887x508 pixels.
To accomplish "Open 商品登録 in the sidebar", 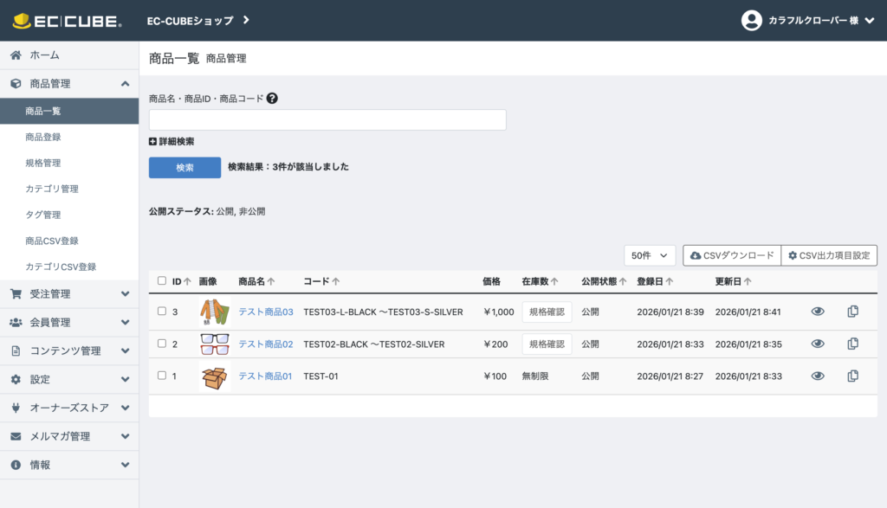I will [x=43, y=137].
